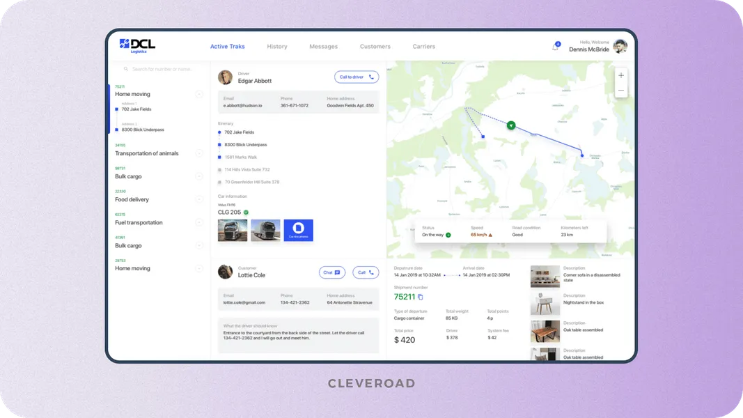743x418 pixels.
Task: Open the notifications bell
Action: tap(556, 47)
